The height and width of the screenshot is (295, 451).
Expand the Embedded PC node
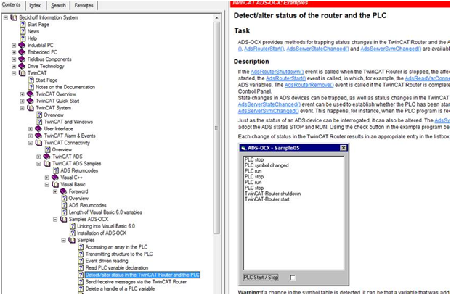click(x=14, y=52)
